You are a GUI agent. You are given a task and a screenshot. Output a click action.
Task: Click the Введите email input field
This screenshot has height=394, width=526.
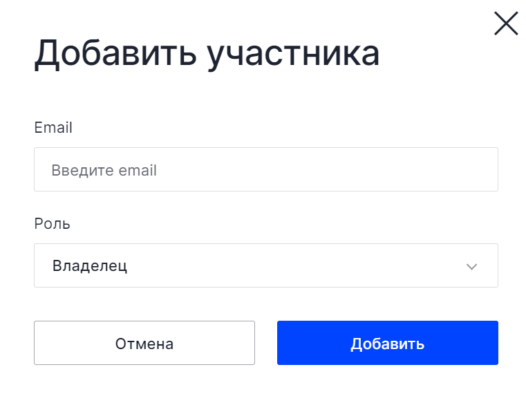266,169
